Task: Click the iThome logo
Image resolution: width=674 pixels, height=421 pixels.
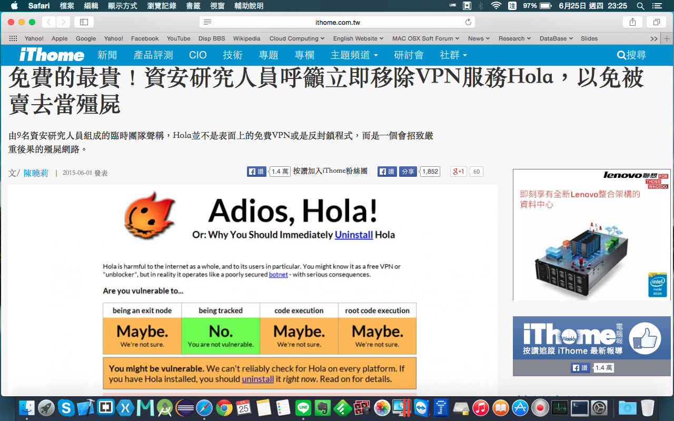Action: [x=52, y=55]
